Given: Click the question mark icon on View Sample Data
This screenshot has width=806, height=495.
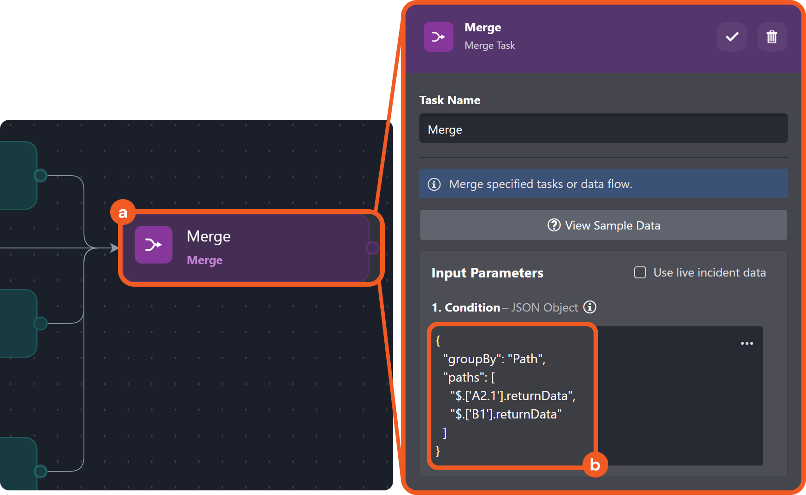Looking at the screenshot, I should tap(554, 225).
